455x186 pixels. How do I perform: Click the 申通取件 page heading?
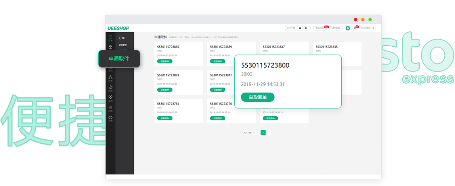(x=161, y=37)
